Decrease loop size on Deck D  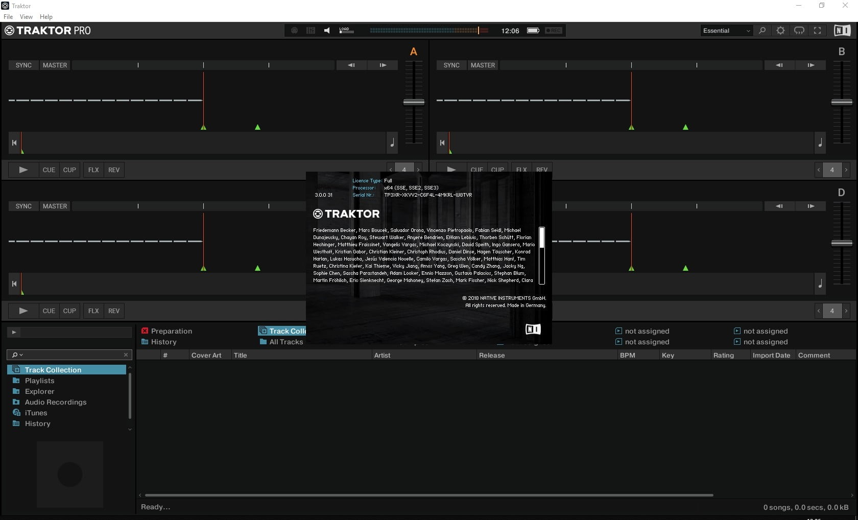point(818,311)
